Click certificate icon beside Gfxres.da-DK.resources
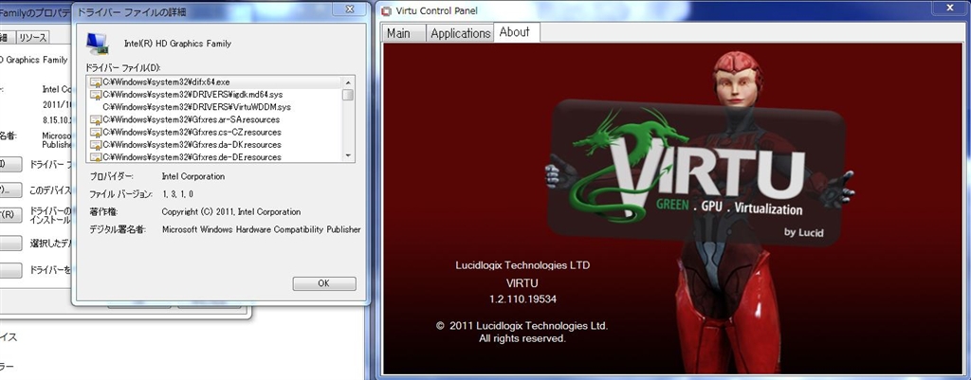Screen dimensions: 971x380 (96, 144)
